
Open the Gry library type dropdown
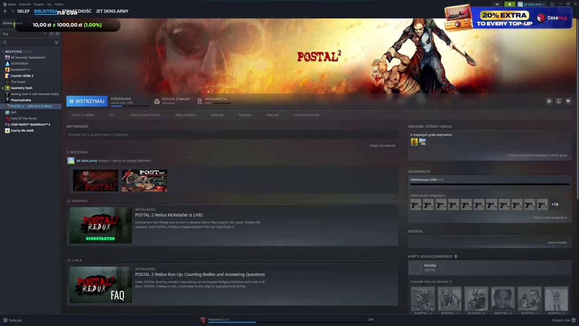click(24, 34)
